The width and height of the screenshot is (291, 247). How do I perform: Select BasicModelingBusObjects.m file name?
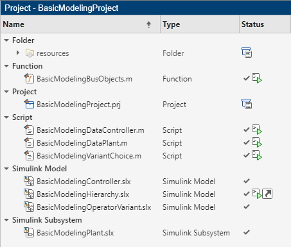click(84, 79)
